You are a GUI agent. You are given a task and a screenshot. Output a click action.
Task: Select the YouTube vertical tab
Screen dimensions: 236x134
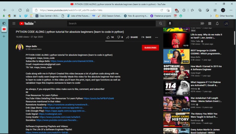(x=4, y=29)
